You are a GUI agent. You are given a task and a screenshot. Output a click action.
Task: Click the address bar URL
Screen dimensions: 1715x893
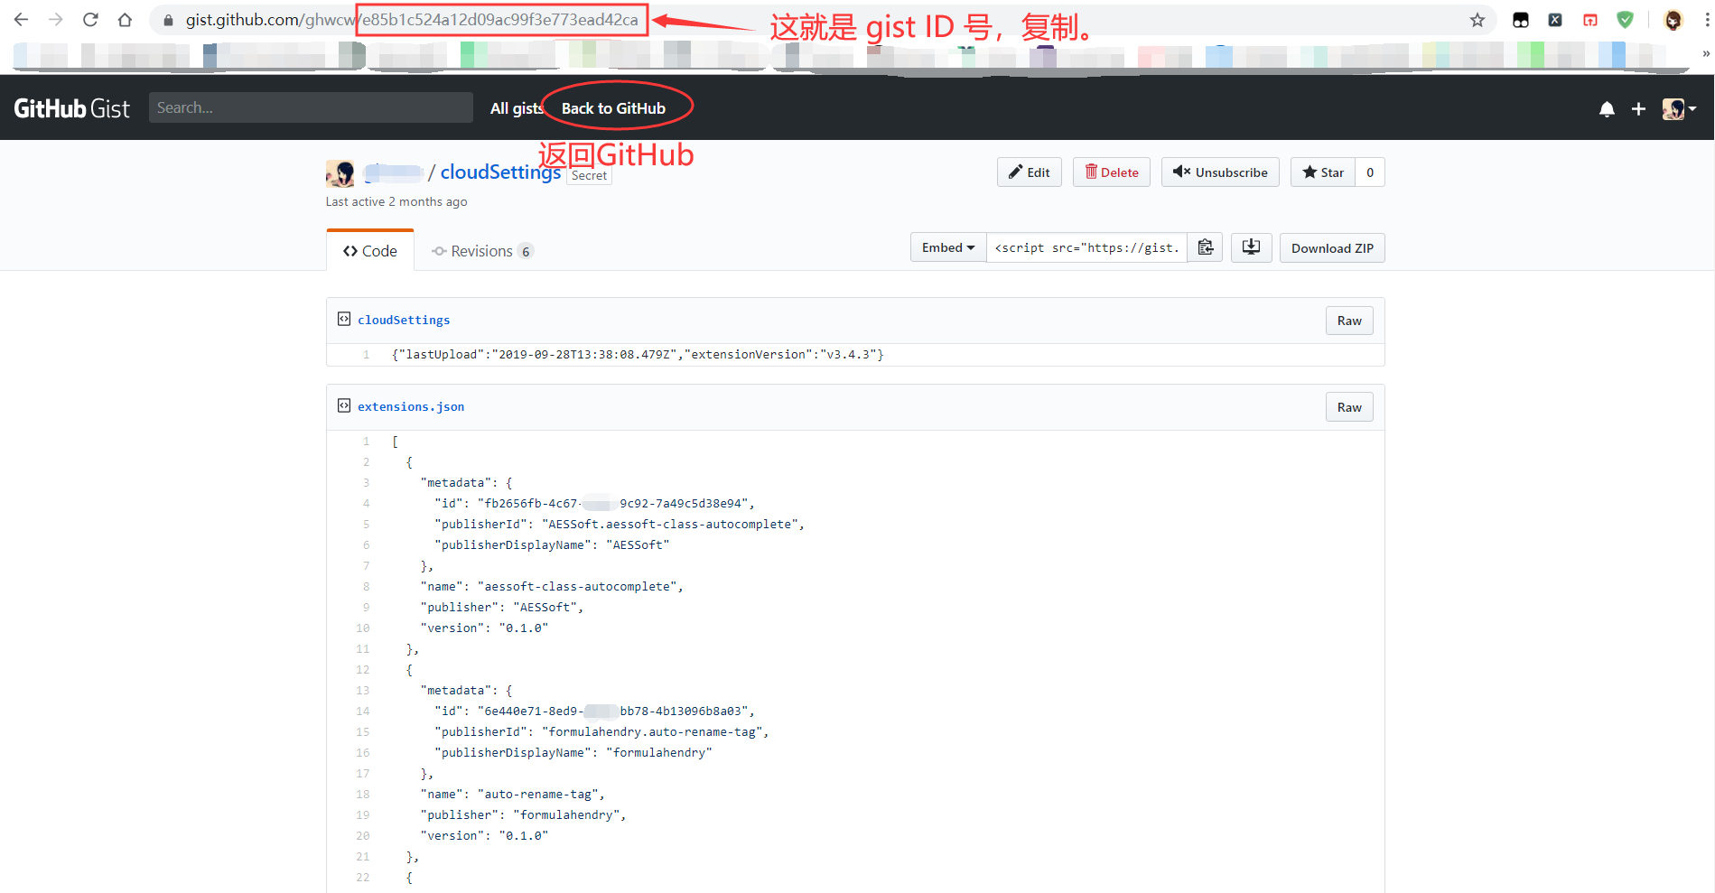coord(412,20)
